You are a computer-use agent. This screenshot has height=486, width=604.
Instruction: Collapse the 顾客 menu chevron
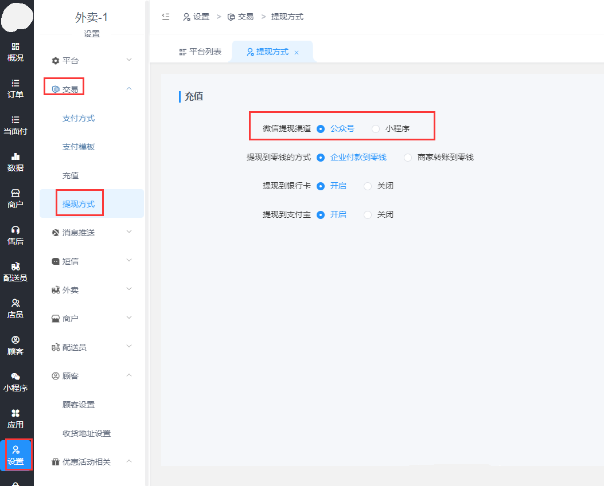(x=129, y=375)
